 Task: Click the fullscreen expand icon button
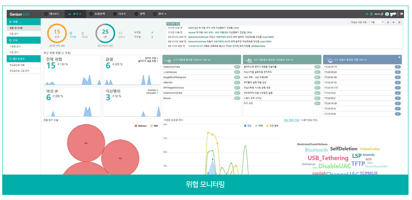point(399,22)
